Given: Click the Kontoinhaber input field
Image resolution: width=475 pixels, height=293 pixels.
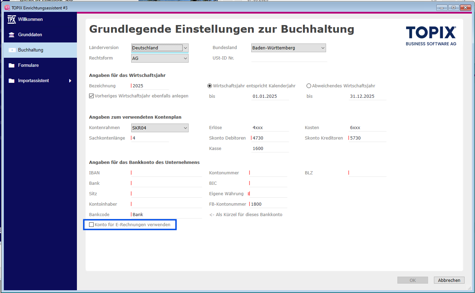Looking at the screenshot, I should click(166, 204).
